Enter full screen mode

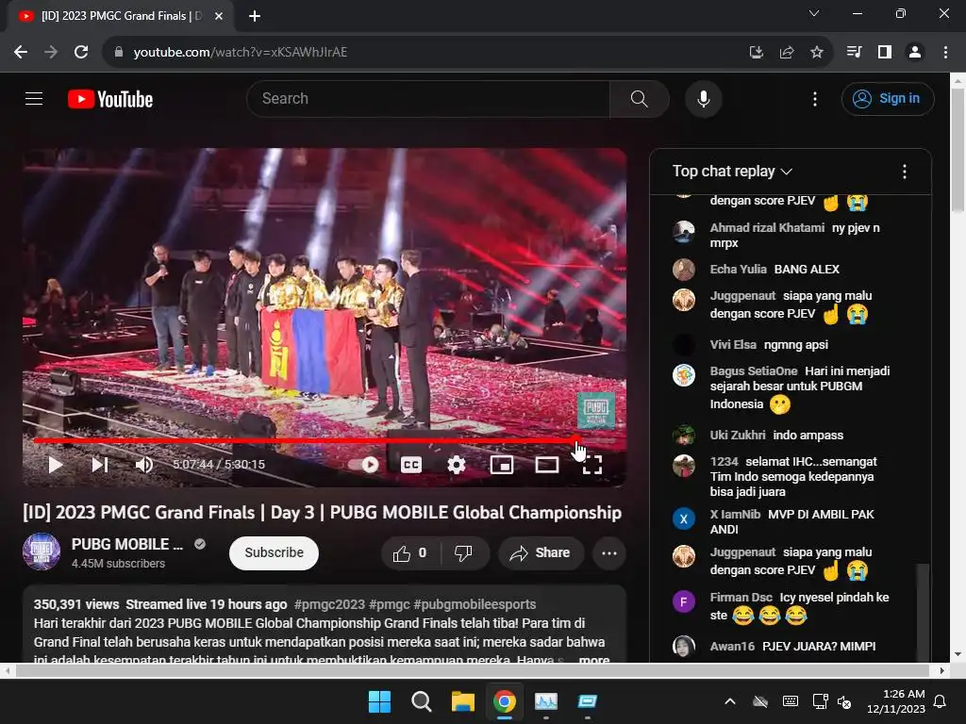[x=592, y=464]
